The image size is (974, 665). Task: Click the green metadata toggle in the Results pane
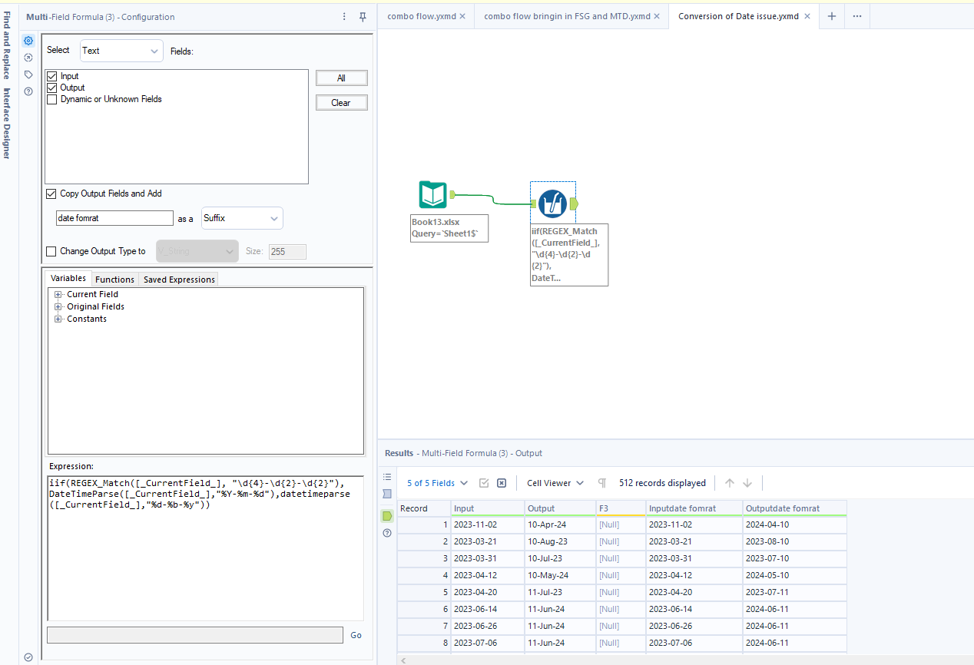pyautogui.click(x=386, y=515)
